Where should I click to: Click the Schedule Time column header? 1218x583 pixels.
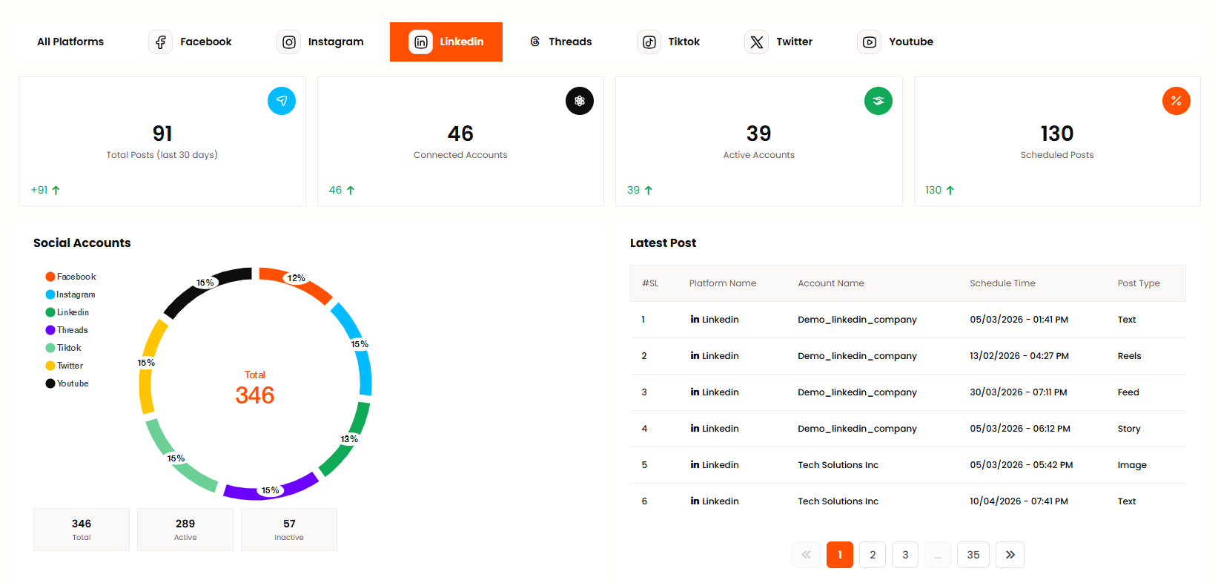(x=1002, y=283)
